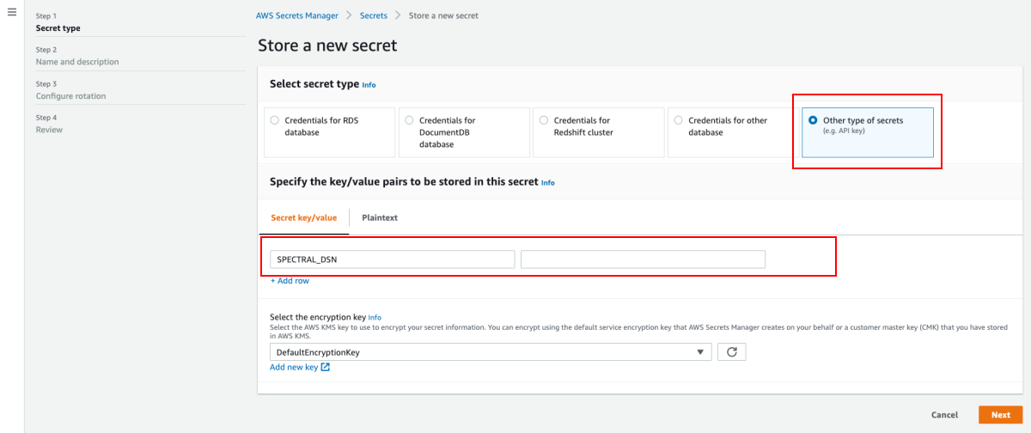Viewport: 1031px width, 433px height.
Task: Click the Cancel button
Action: (944, 415)
